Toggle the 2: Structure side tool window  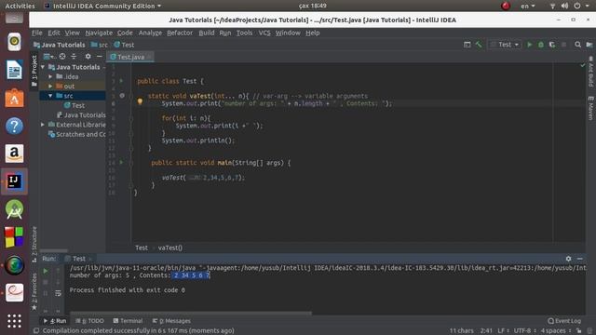pos(34,244)
